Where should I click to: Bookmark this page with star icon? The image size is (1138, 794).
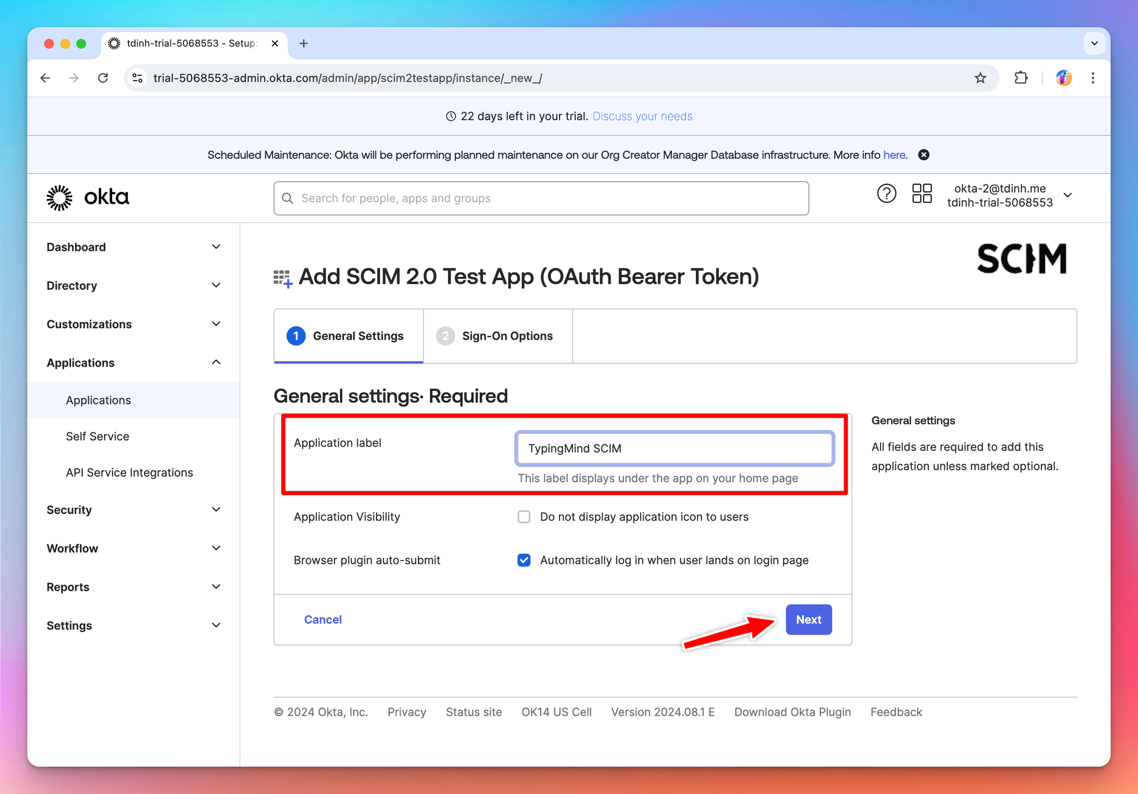click(980, 78)
